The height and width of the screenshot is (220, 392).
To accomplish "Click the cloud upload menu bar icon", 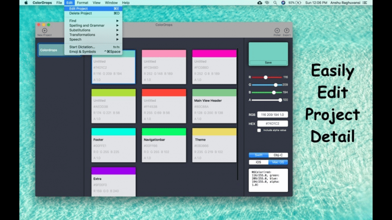I will coord(260,3).
